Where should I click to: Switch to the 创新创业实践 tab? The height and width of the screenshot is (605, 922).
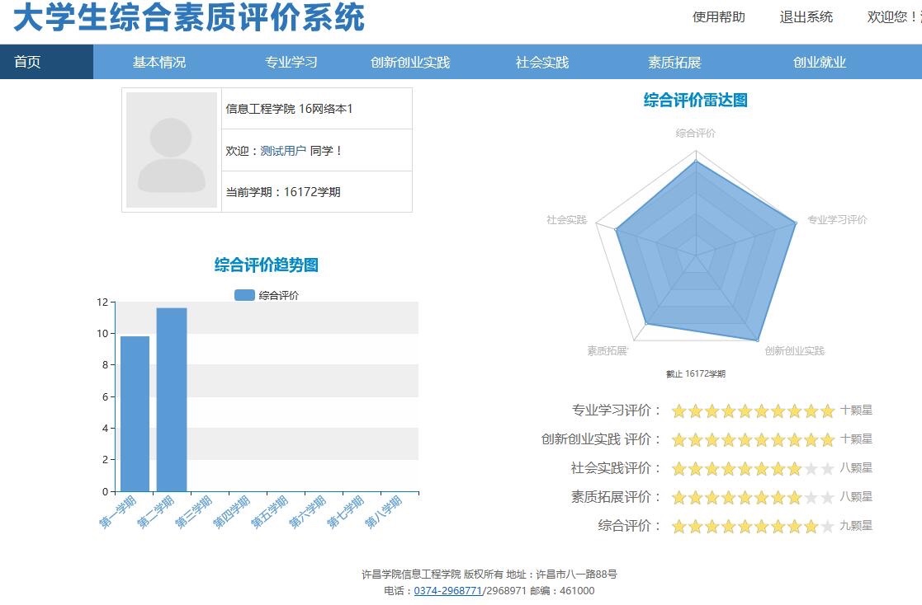[x=410, y=61]
